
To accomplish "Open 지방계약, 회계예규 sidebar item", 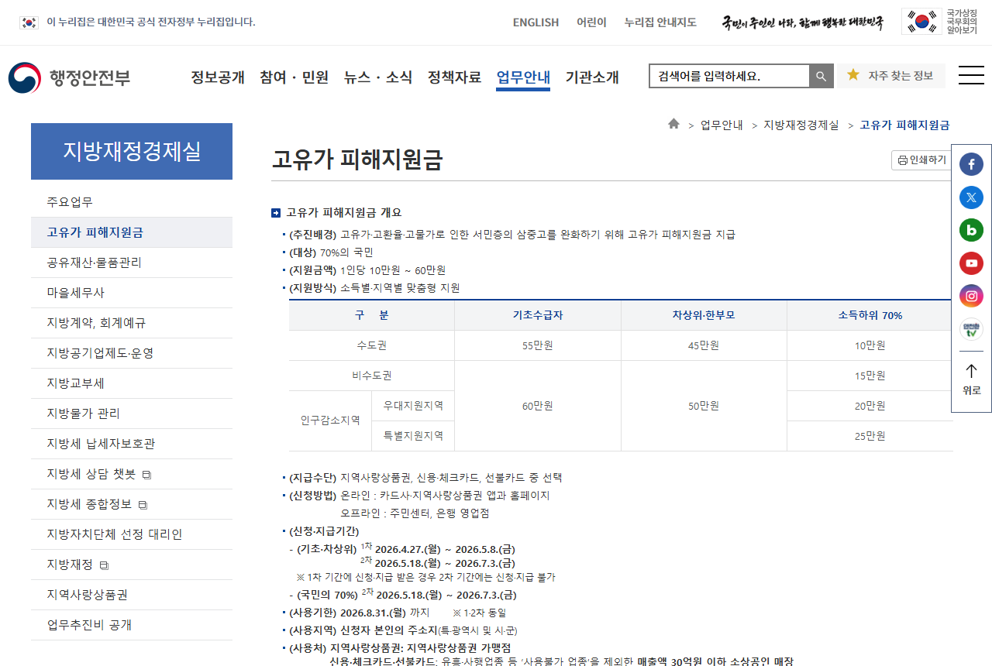I will (132, 323).
